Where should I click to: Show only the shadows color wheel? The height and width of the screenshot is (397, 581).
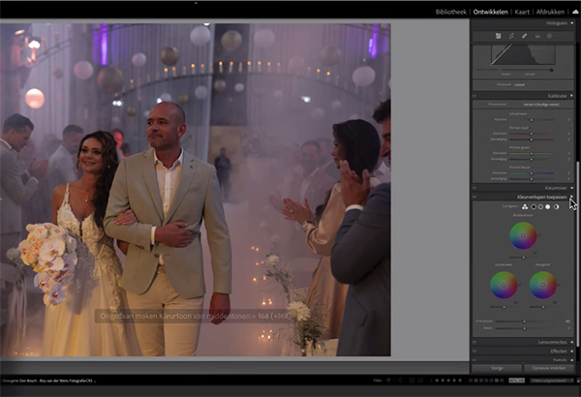pos(534,207)
